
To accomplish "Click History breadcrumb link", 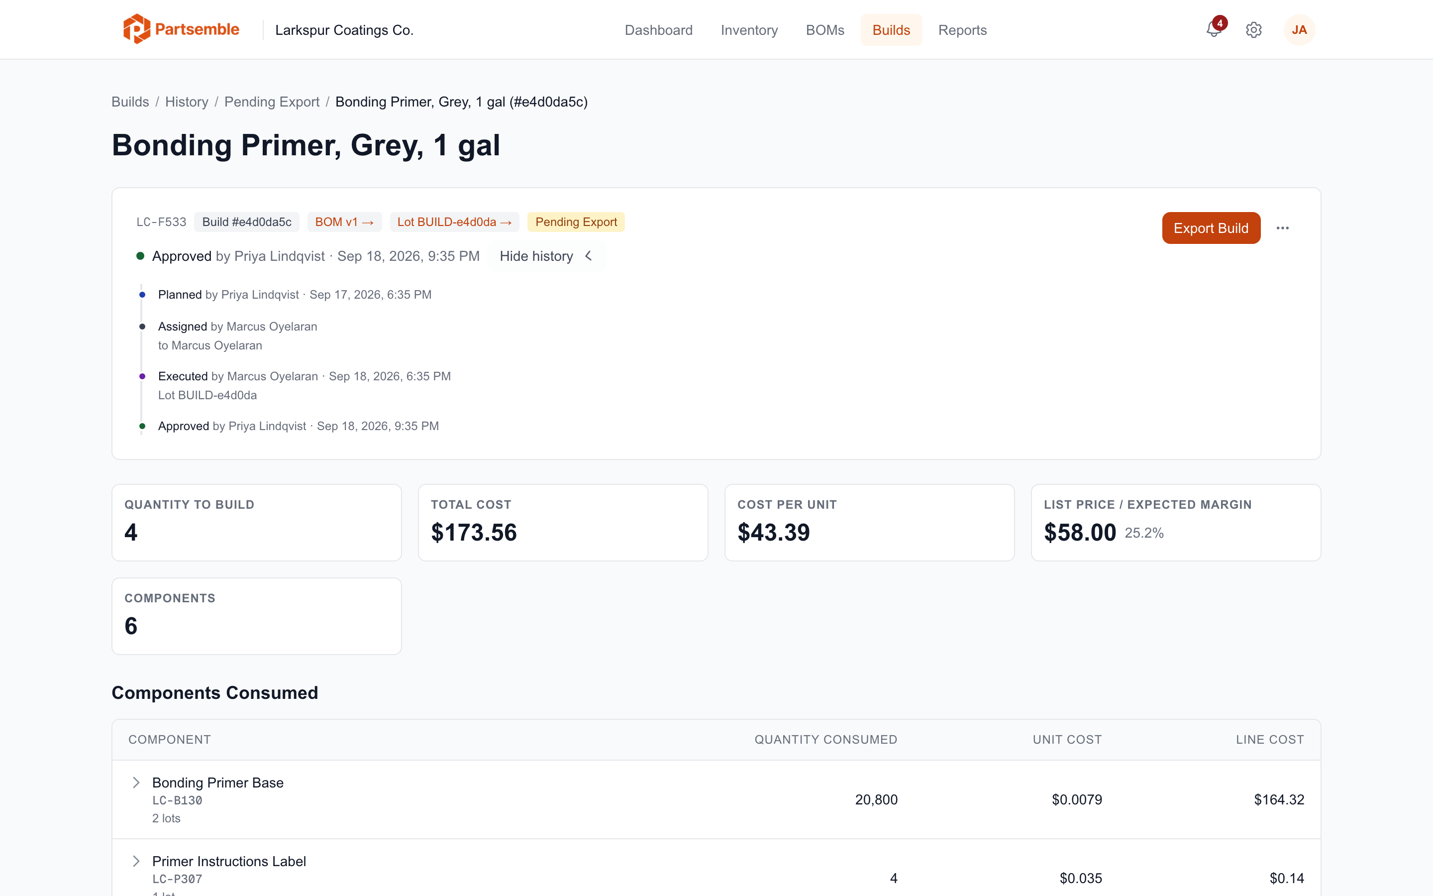I will click(x=187, y=102).
